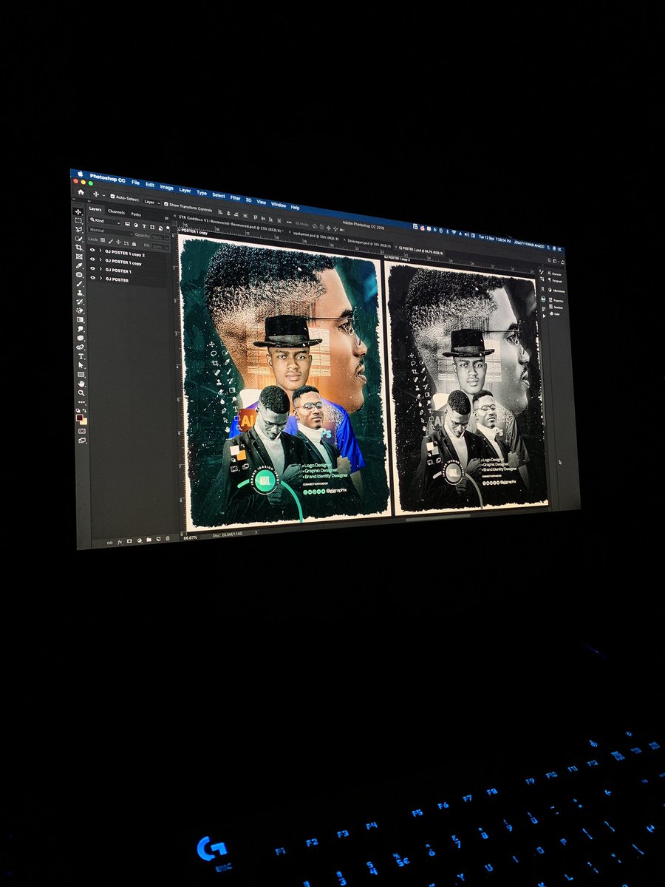Select the Spot Healing Brush tool

click(80, 274)
